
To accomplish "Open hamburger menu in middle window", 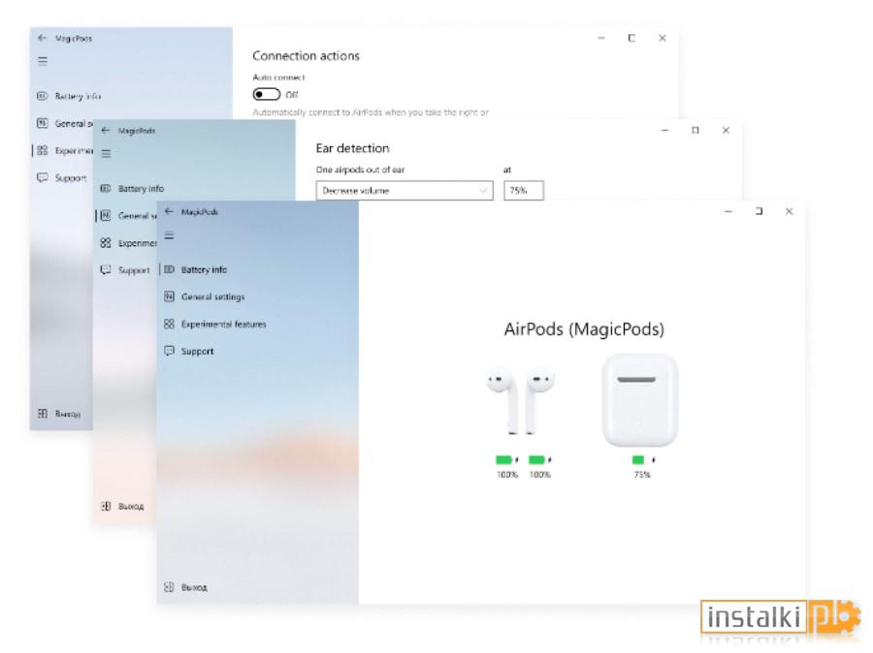I will [x=106, y=153].
